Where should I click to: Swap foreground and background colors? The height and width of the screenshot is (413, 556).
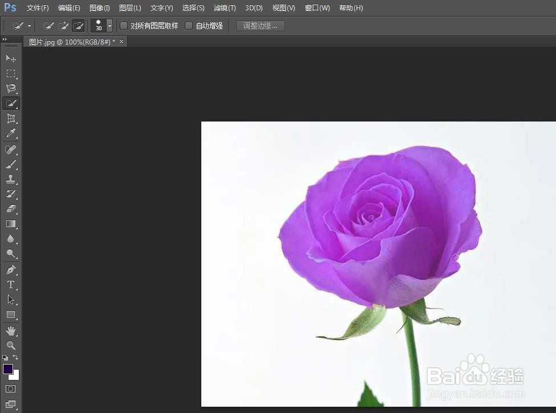pyautogui.click(x=15, y=357)
